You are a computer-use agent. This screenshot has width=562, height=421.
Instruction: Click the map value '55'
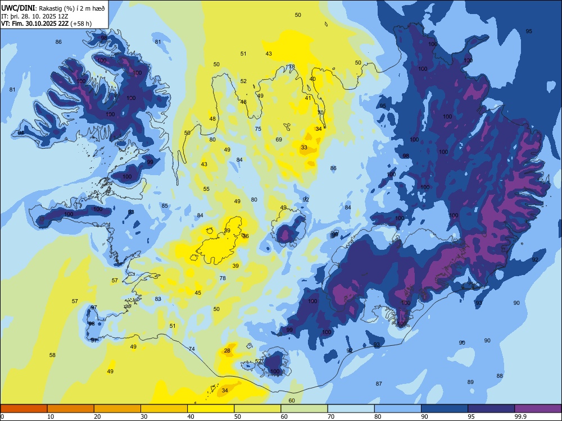pyautogui.click(x=206, y=189)
